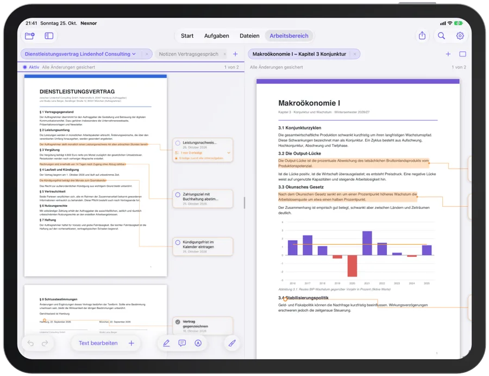Go to the Dateien tab
This screenshot has height=376, width=489.
point(249,36)
